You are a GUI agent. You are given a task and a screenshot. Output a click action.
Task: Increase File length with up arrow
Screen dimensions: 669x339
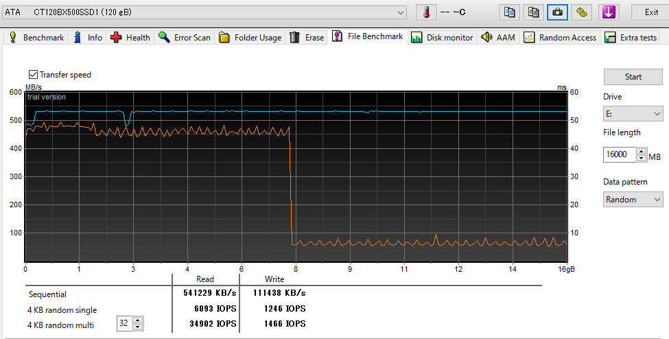click(641, 151)
